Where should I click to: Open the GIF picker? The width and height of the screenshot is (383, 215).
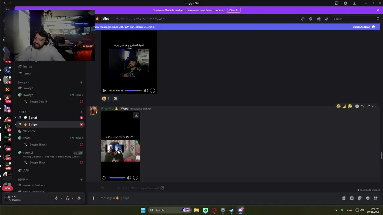352,198
